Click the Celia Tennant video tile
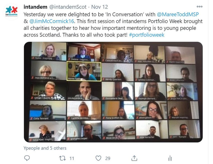 coord(48,110)
